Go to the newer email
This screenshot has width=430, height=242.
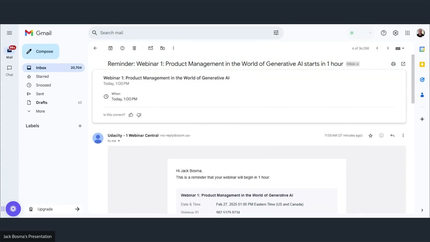pos(377,48)
